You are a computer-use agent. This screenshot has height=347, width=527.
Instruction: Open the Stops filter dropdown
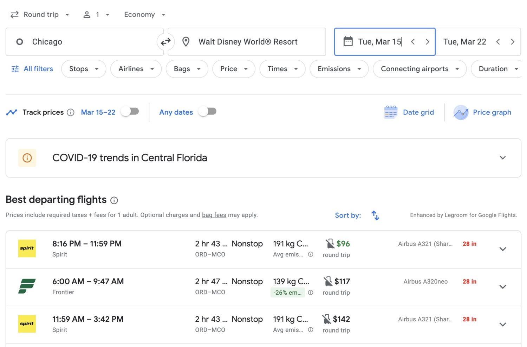click(x=83, y=69)
